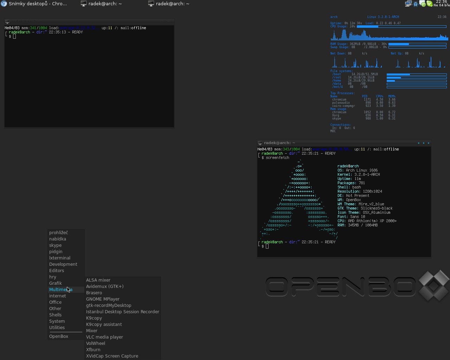Open K9copy assistant
Screen dimensions: 450x360
pyautogui.click(x=123, y=324)
